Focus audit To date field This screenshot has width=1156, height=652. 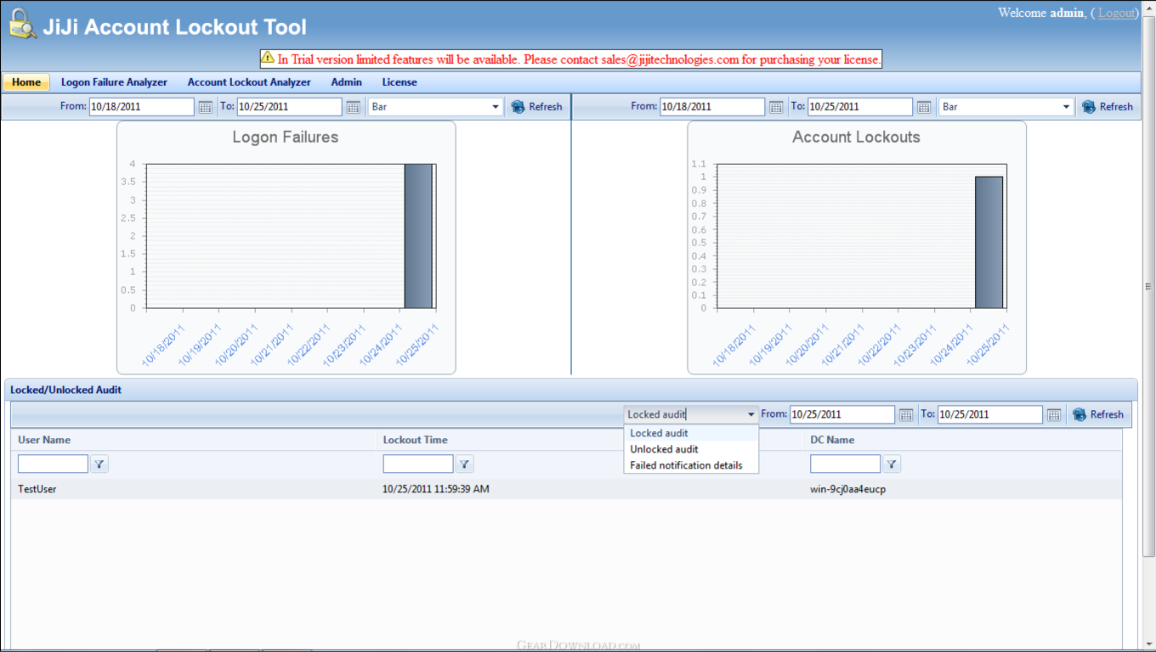coord(990,414)
